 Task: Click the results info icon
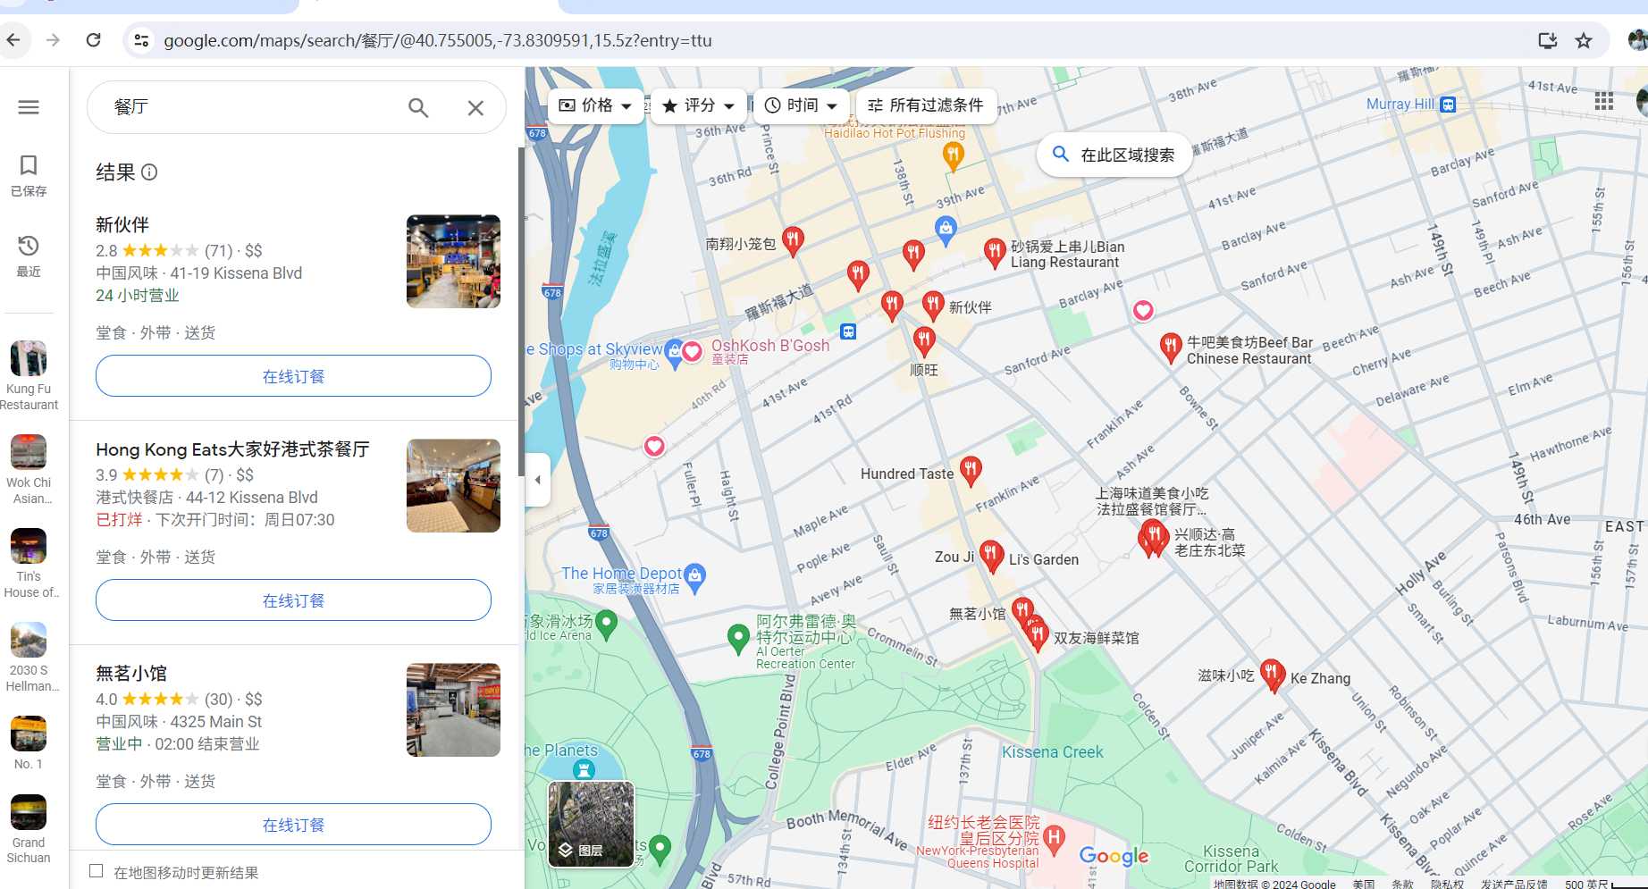[x=149, y=172]
